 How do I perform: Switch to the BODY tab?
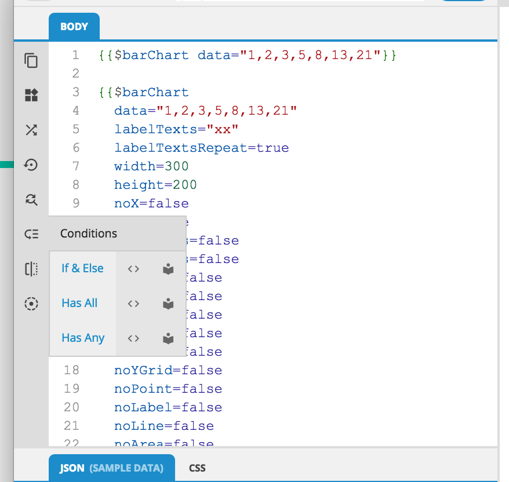[74, 26]
